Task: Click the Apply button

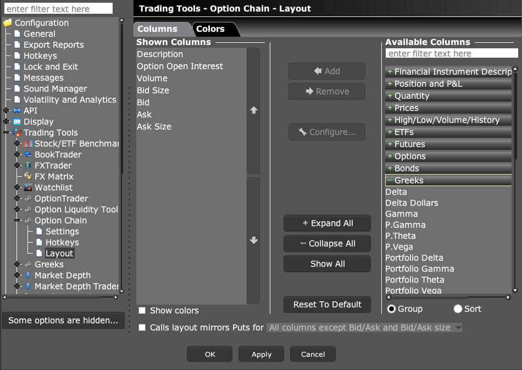Action: click(262, 354)
